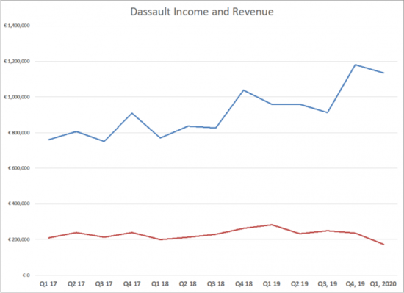The image size is (404, 293).
Task: Click the Q4 17 quarter label
Action: [132, 284]
